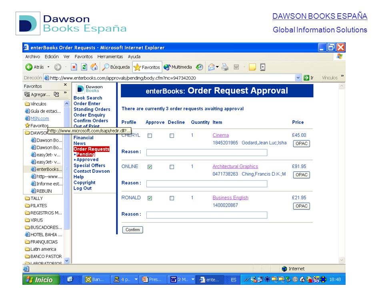This screenshot has height=288, width=384.
Task: Open the MSN.com favorite link
Action: coord(37,118)
